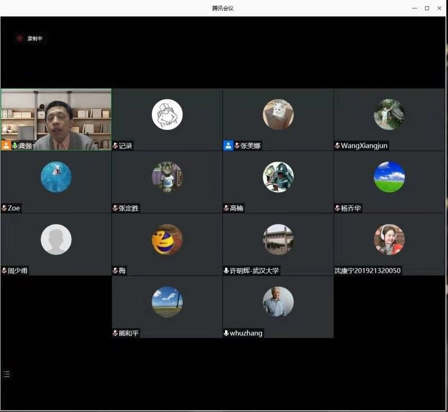The image size is (448, 412).
Task: Click the 录制中 recording status text
Action: [x=35, y=39]
